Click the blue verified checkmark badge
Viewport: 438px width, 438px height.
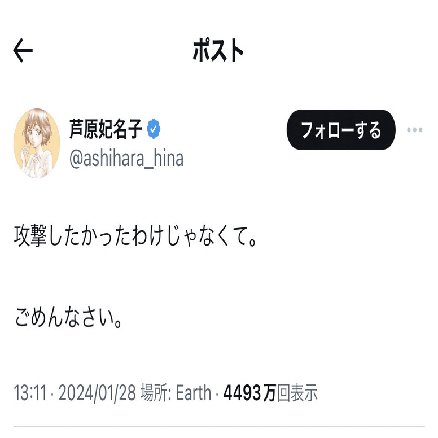[x=154, y=129]
